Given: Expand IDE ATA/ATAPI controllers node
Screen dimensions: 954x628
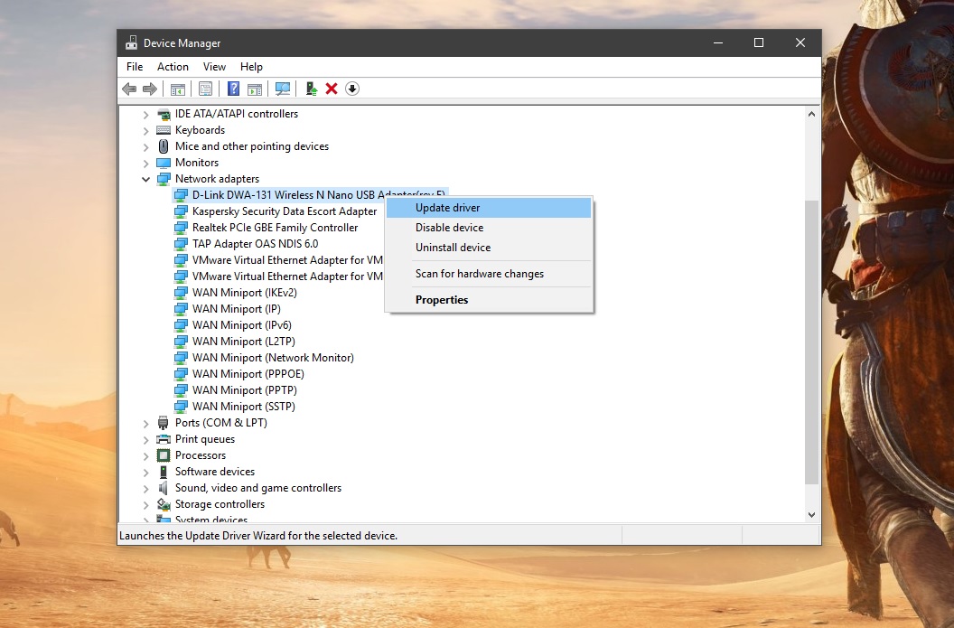Looking at the screenshot, I should click(145, 115).
